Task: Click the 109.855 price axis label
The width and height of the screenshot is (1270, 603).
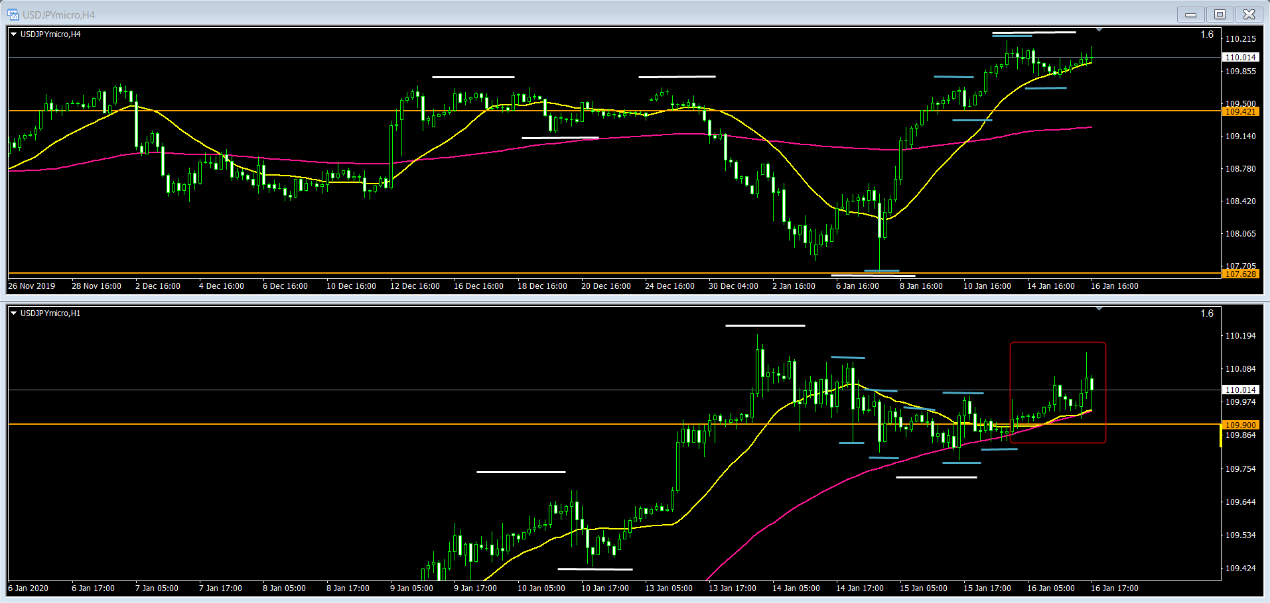Action: [x=1240, y=72]
